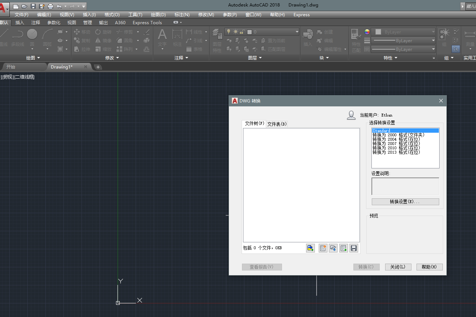Click the Stretch (拉伸) tool

coord(82,49)
